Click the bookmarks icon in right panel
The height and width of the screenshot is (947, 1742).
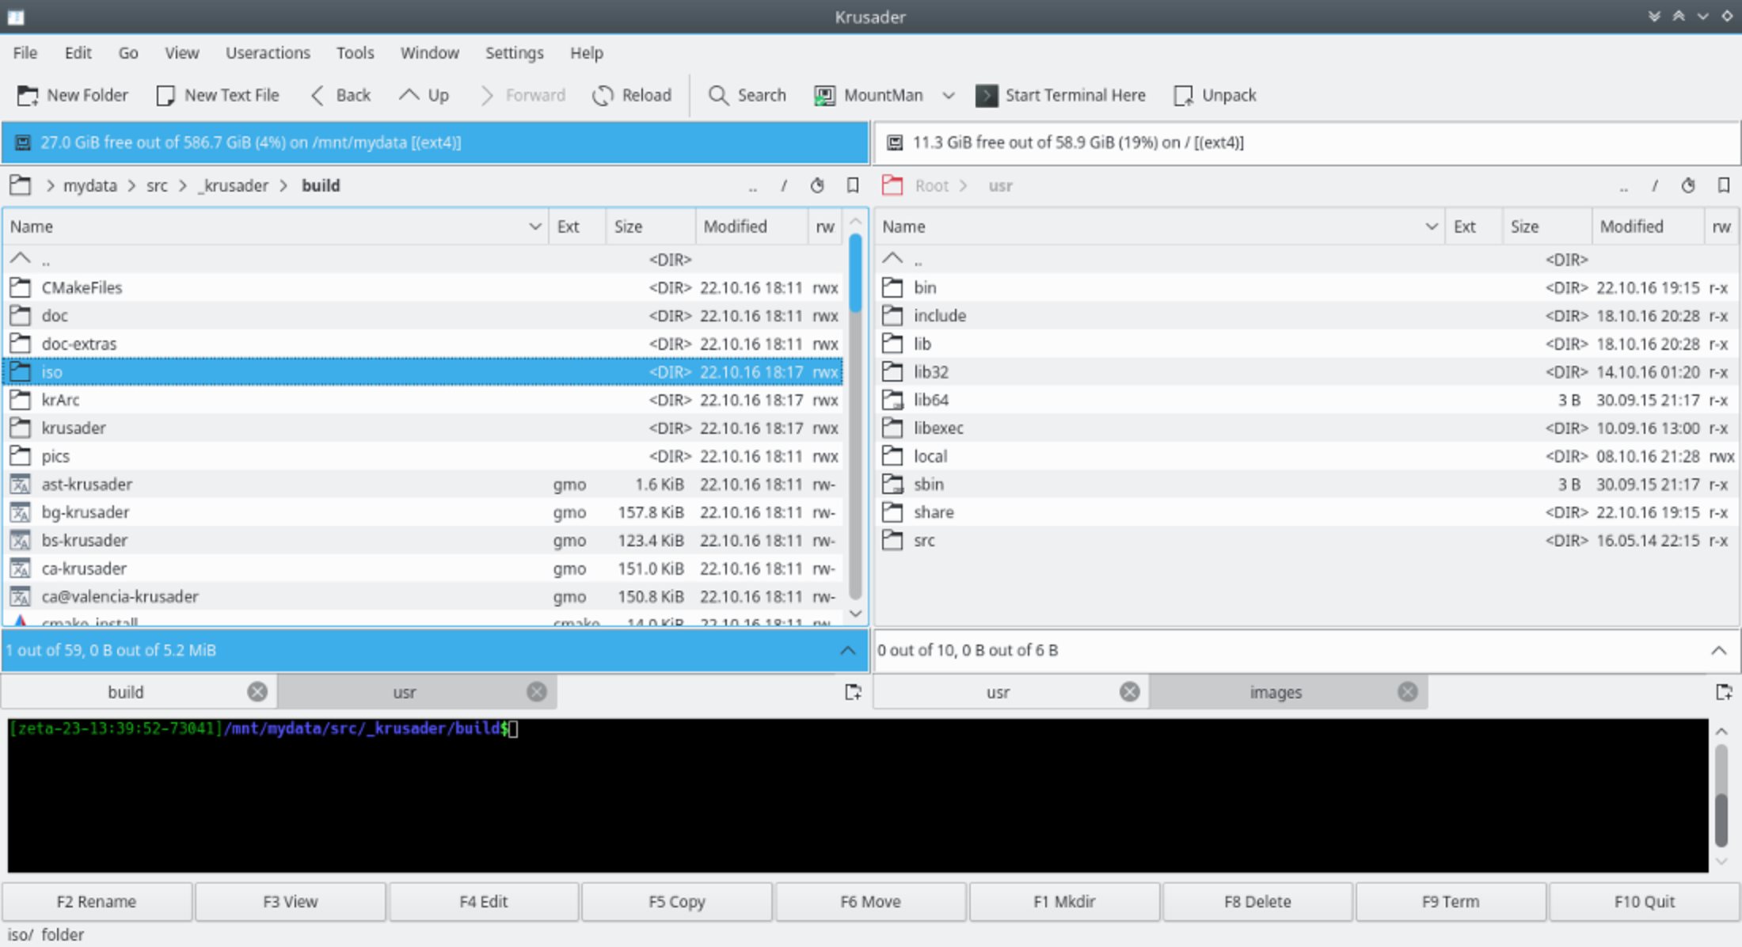pos(1723,185)
